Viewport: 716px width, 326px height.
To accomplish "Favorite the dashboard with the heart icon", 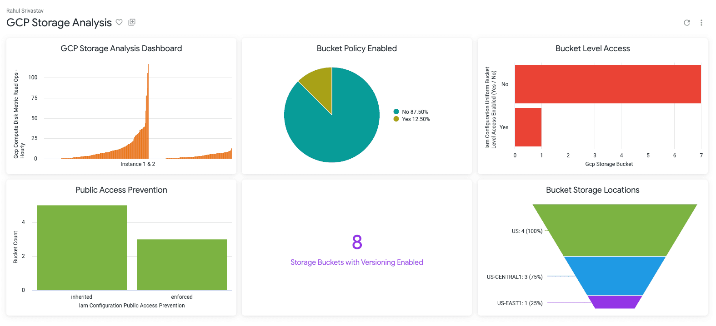I will (119, 22).
